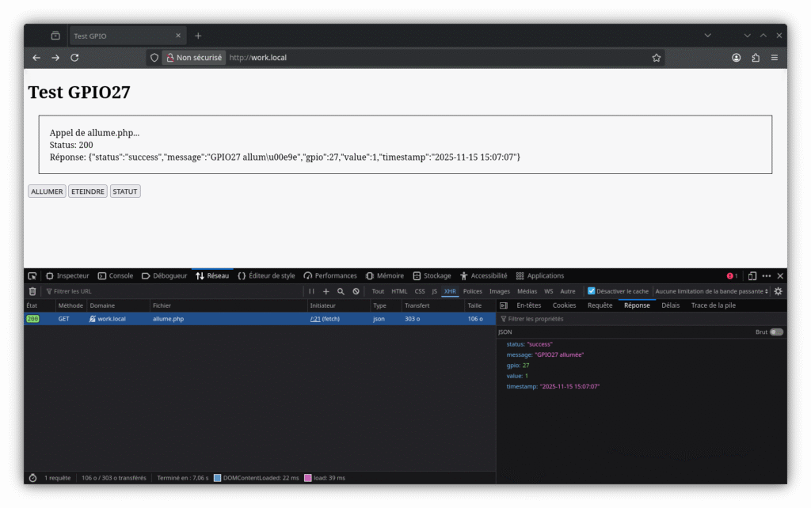Pause network request recording
The height and width of the screenshot is (508, 811).
click(x=312, y=291)
